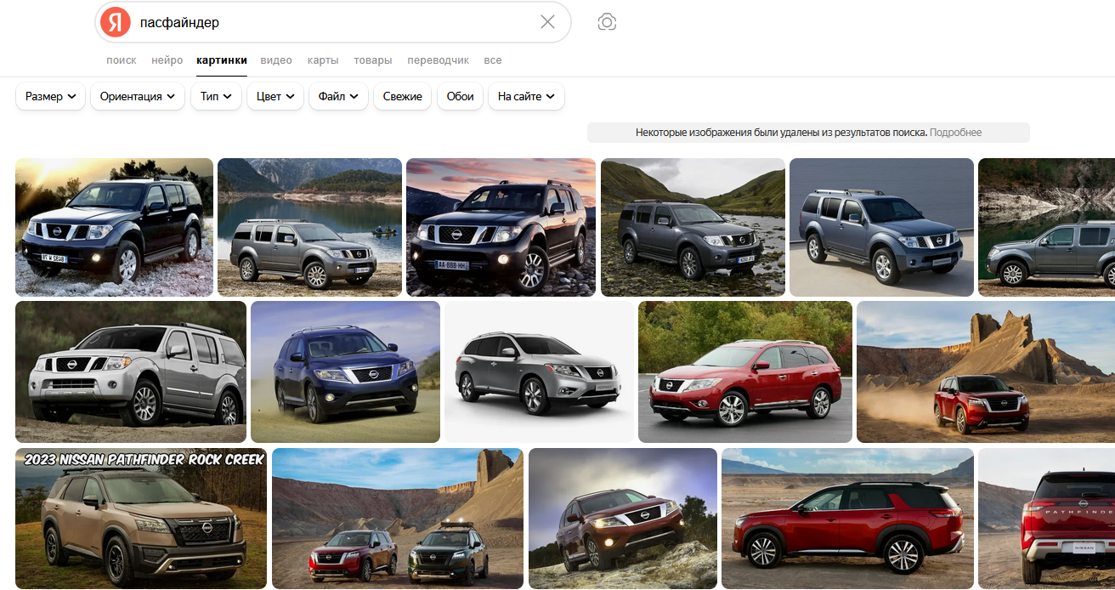
Task: Switch to the нейро tab
Action: point(167,60)
